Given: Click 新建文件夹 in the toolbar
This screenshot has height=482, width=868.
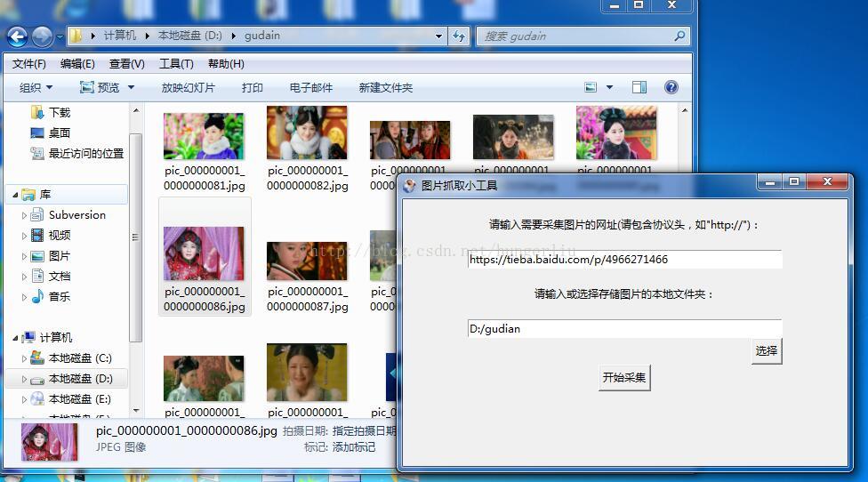Looking at the screenshot, I should (385, 87).
